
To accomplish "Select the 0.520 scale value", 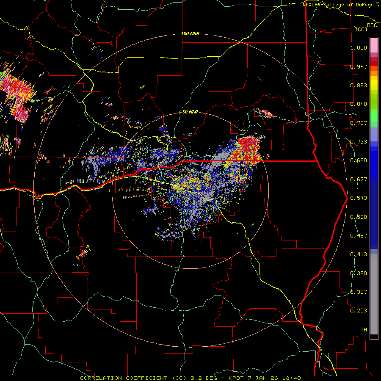I will 359,217.
